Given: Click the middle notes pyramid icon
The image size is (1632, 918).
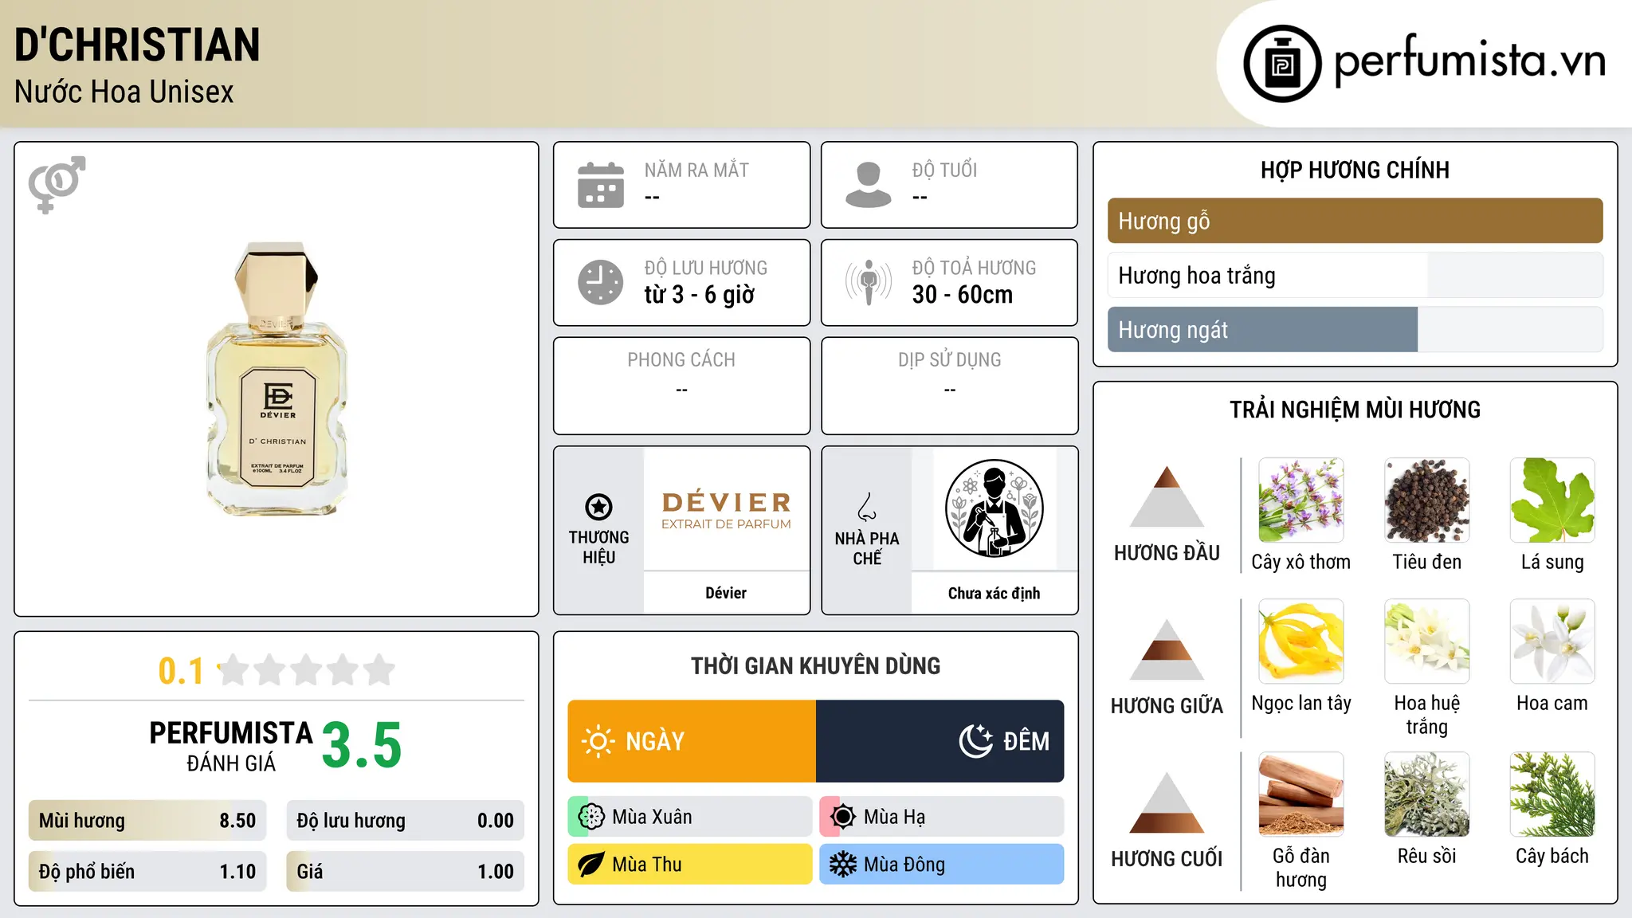Looking at the screenshot, I should 1167,649.
